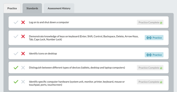Click Practice Complete badge for Log on standard
The image size is (177, 92).
pos(150,22)
